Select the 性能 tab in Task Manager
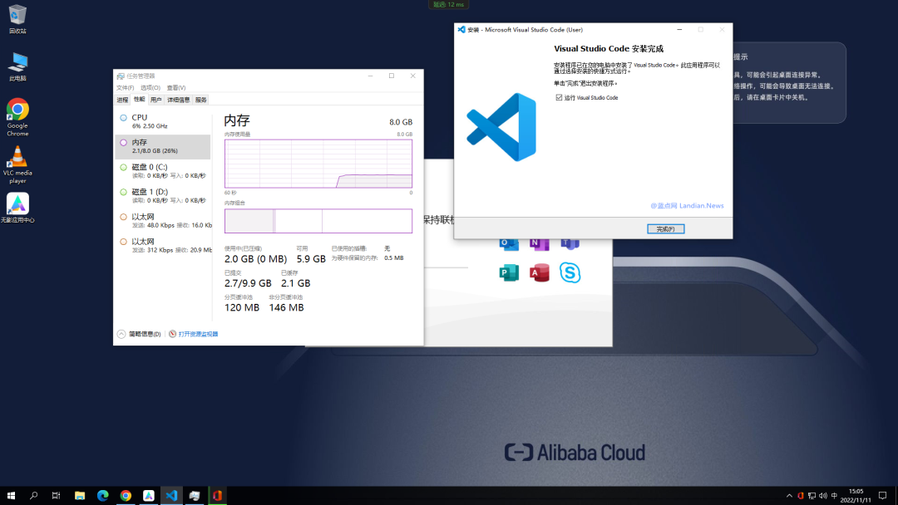Viewport: 898px width, 505px height. [x=139, y=99]
